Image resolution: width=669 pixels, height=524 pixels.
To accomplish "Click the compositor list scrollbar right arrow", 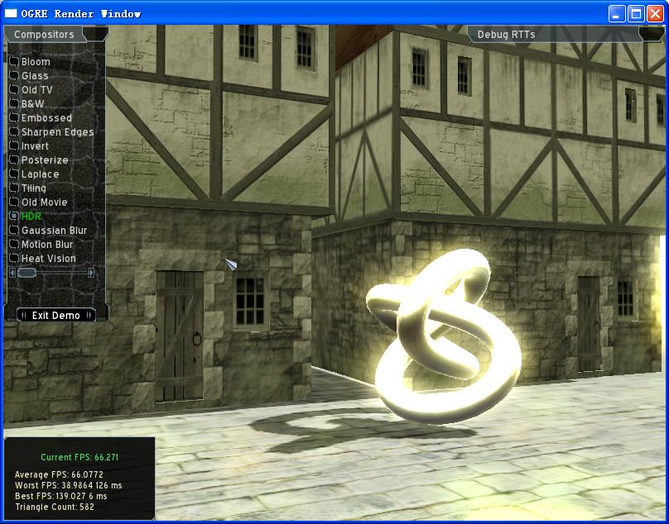I will click(x=91, y=273).
